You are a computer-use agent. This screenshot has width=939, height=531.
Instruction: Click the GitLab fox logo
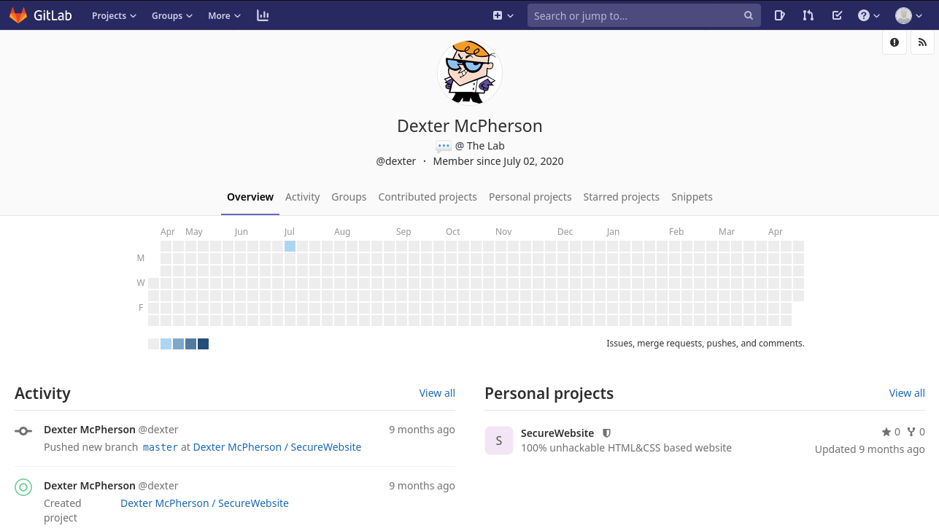coord(18,15)
